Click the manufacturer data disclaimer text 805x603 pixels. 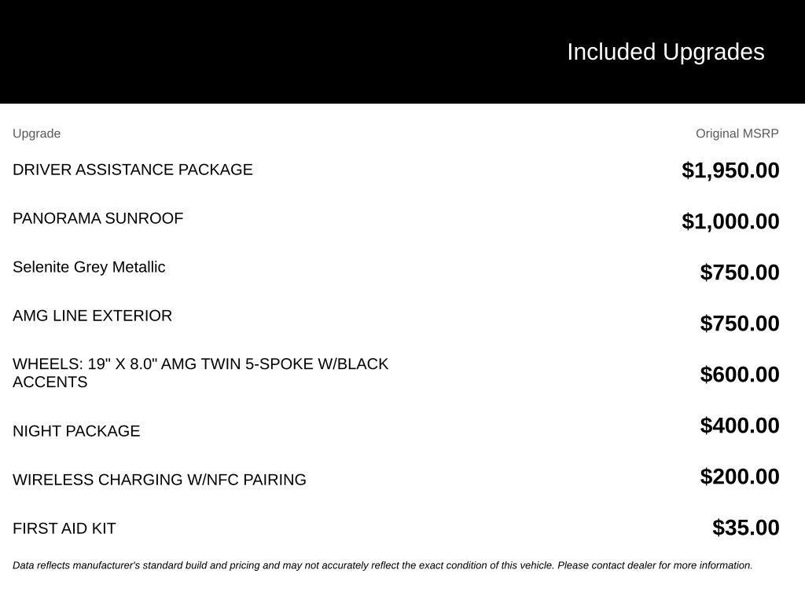[x=383, y=565]
